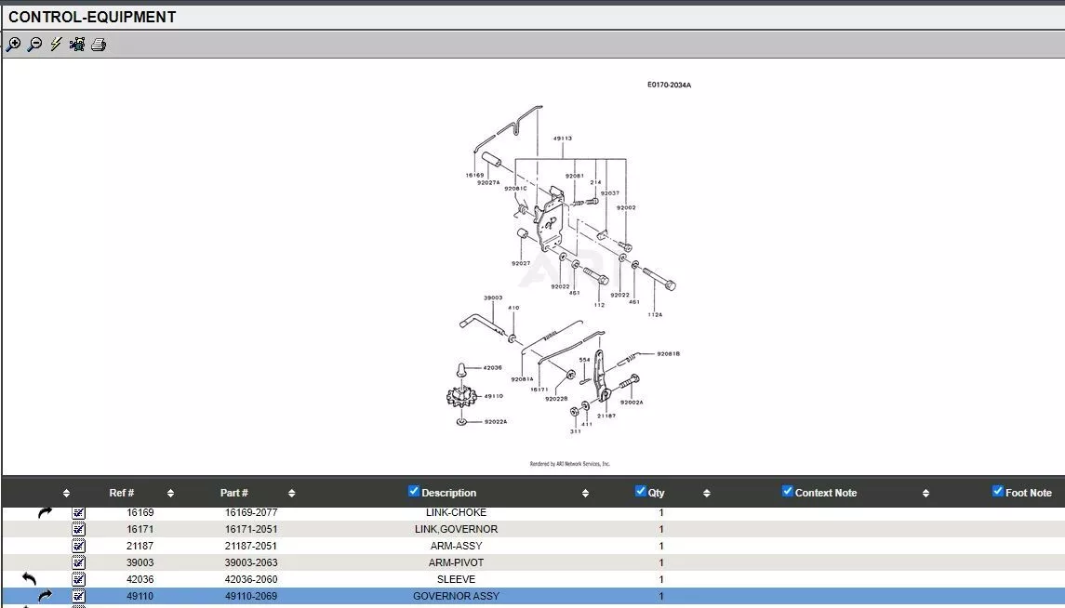Select the GOVERNOR ASSY row
The image size is (1065, 608).
[x=456, y=596]
